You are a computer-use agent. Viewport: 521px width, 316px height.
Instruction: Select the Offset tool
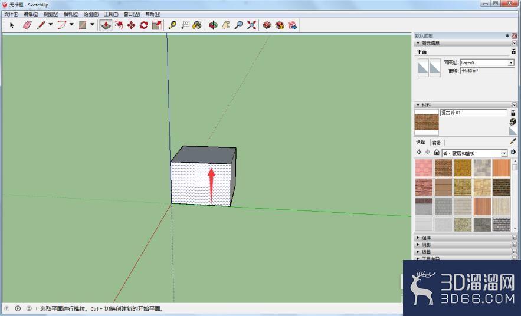tap(119, 25)
